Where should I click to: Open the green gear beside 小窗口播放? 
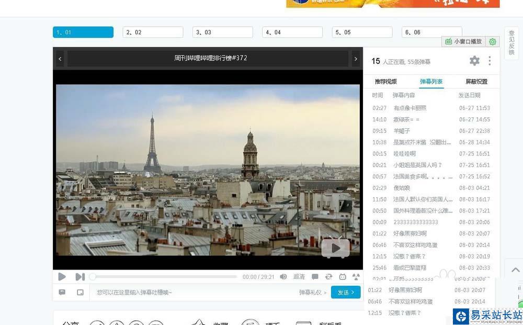(492, 42)
